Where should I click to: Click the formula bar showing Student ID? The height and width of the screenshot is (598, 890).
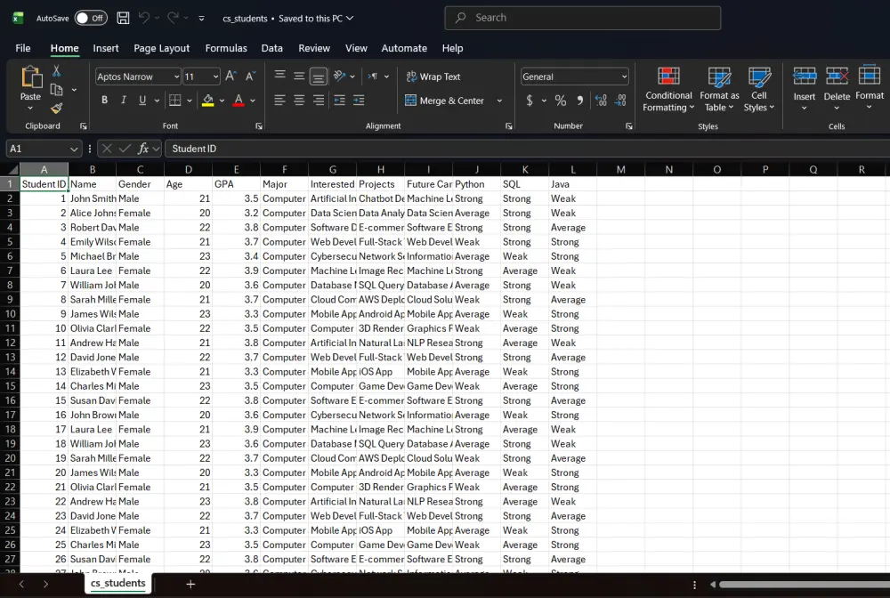pyautogui.click(x=528, y=149)
